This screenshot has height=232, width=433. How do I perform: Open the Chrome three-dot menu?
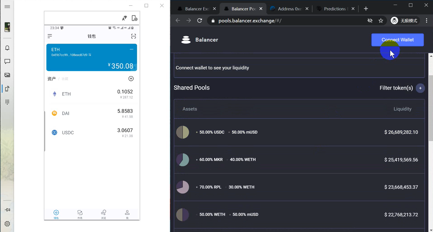pyautogui.click(x=427, y=21)
